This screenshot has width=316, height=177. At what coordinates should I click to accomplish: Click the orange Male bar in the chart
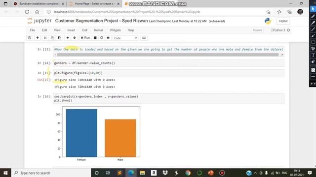click(120, 138)
